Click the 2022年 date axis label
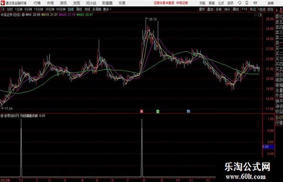 click(x=5, y=180)
